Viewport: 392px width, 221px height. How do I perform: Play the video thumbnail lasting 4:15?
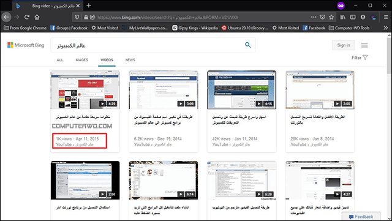point(242,90)
